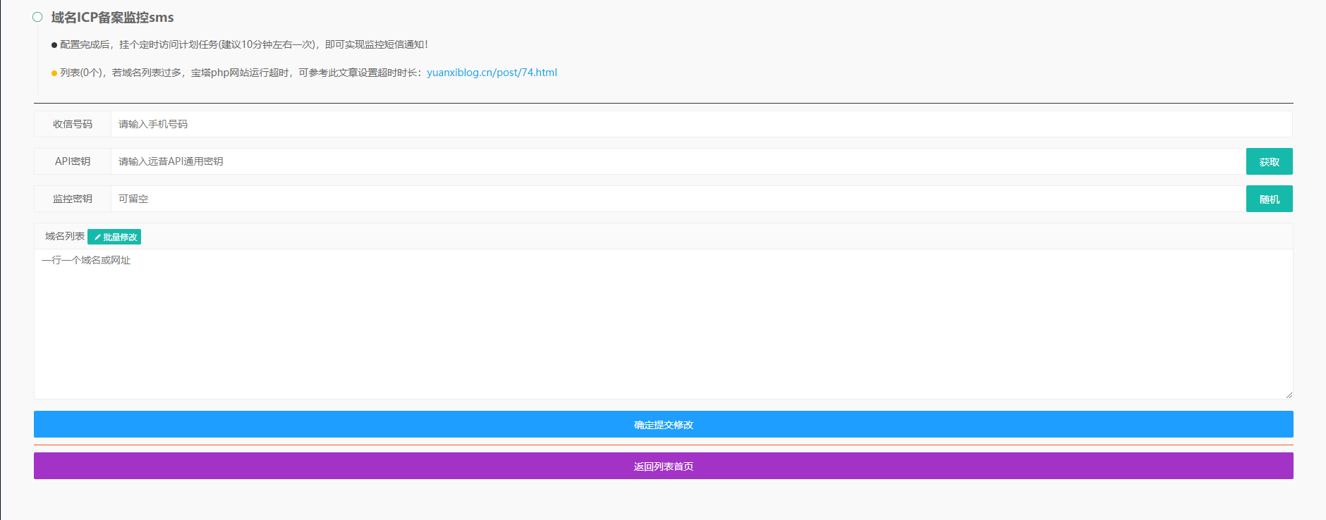Image resolution: width=1326 pixels, height=520 pixels.
Task: Click inside the domain list textarea
Action: (663, 324)
